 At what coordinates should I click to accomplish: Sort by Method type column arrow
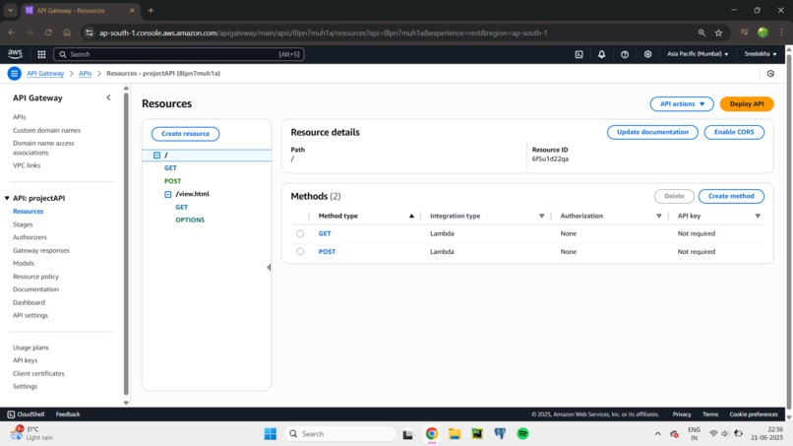click(411, 217)
